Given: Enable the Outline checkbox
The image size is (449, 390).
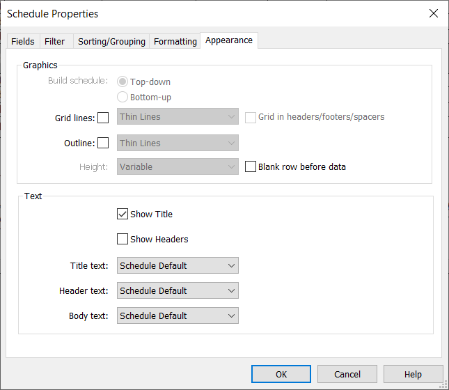Looking at the screenshot, I should pos(103,143).
